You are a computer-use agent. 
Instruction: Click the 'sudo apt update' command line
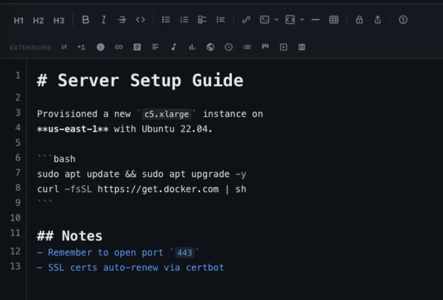142,174
